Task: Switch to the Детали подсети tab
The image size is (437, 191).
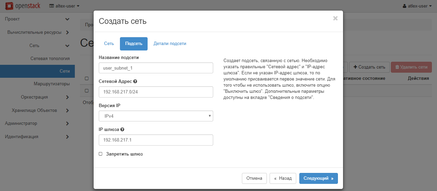Action: (x=170, y=44)
